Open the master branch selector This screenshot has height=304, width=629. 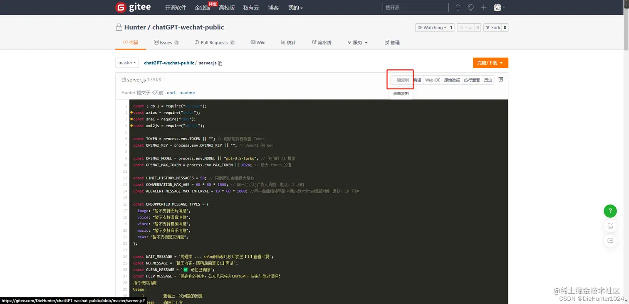click(x=127, y=63)
